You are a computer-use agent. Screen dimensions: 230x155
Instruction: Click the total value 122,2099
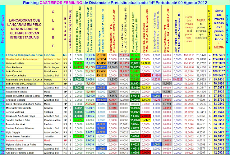tap(219, 63)
